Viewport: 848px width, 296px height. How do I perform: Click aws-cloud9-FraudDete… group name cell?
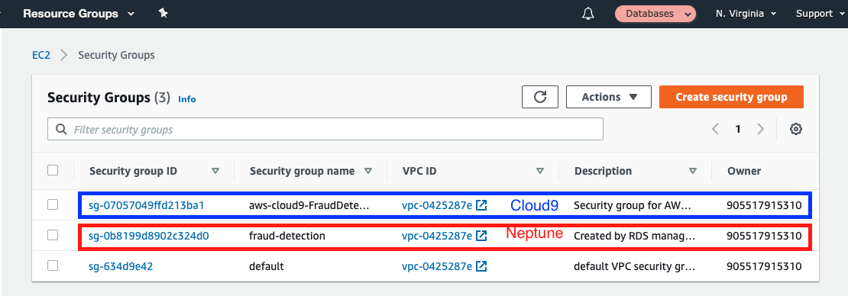309,205
